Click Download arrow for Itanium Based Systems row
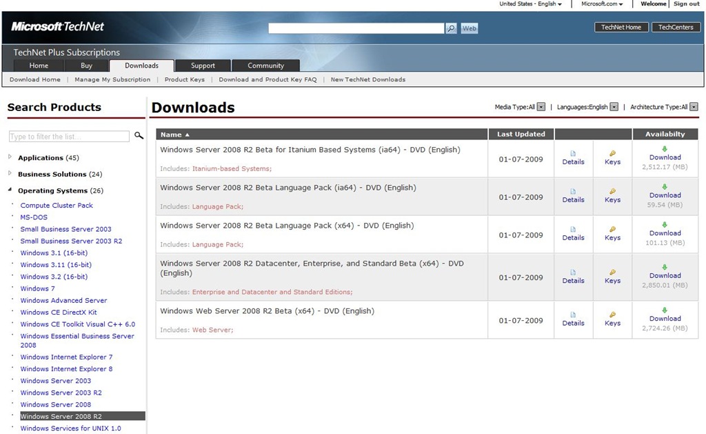 665,149
